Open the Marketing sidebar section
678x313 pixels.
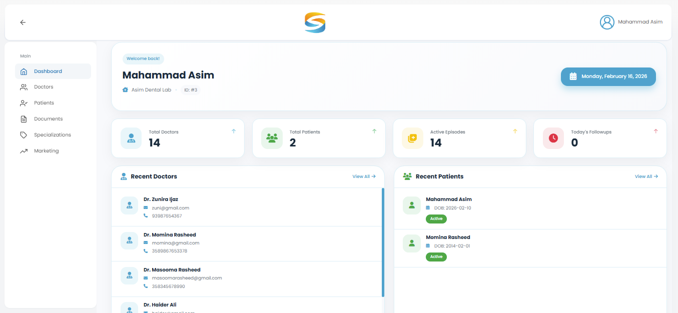[46, 151]
